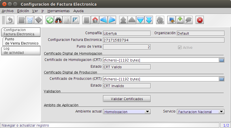Image resolution: width=231 pixels, height=128 pixels.
Task: Click the Undo changes toolbar icon
Action: (10, 20)
